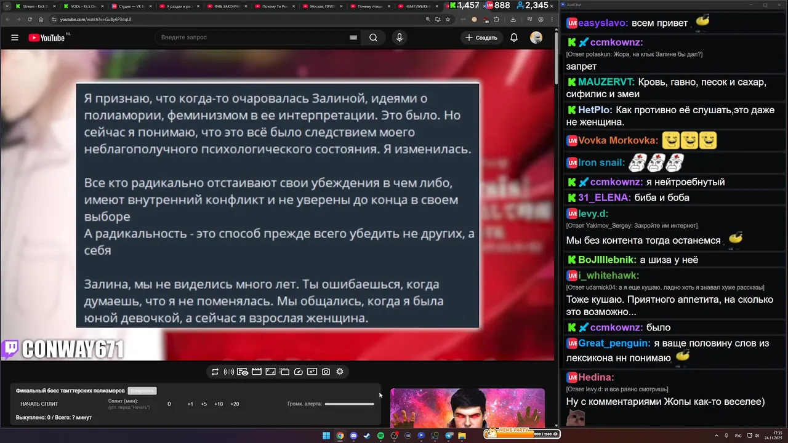The width and height of the screenshot is (788, 443).
Task: Open the YouTube hamburger guide menu
Action: click(15, 38)
